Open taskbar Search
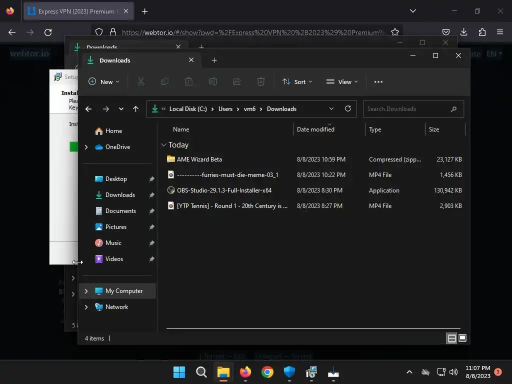Image resolution: width=512 pixels, height=384 pixels. pos(201,372)
